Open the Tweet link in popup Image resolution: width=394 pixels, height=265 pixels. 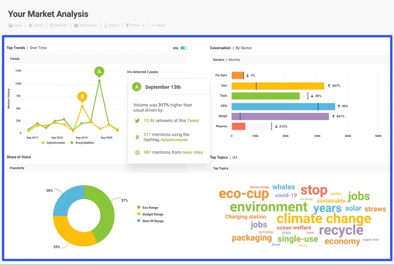tap(193, 121)
